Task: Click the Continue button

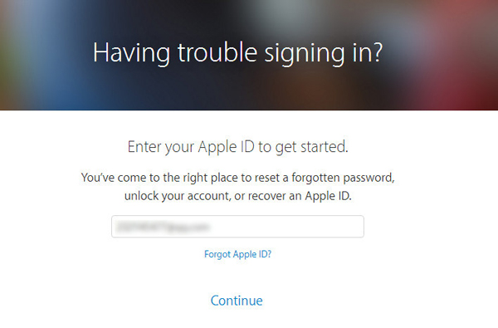Action: 237,301
